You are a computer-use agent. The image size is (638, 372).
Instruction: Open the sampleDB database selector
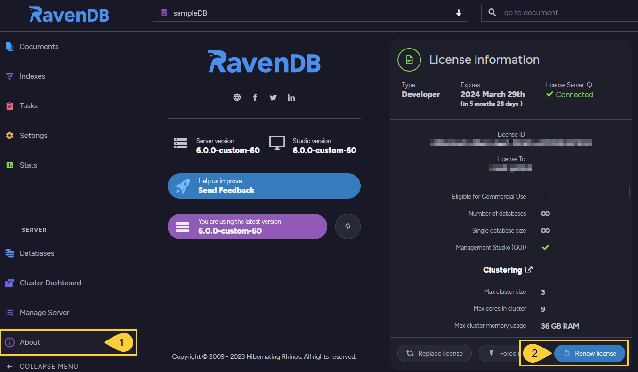311,13
